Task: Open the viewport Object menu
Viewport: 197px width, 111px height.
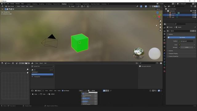Action: 31,6
